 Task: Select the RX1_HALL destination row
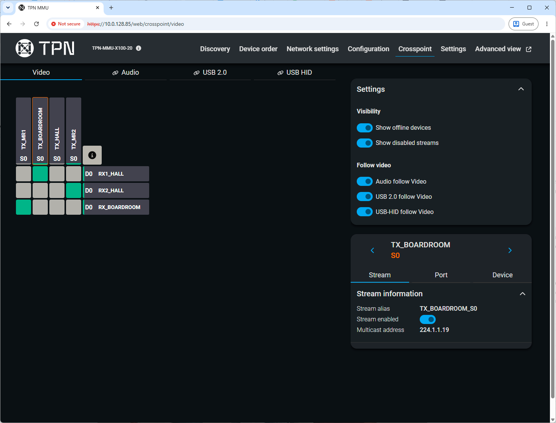coord(116,174)
